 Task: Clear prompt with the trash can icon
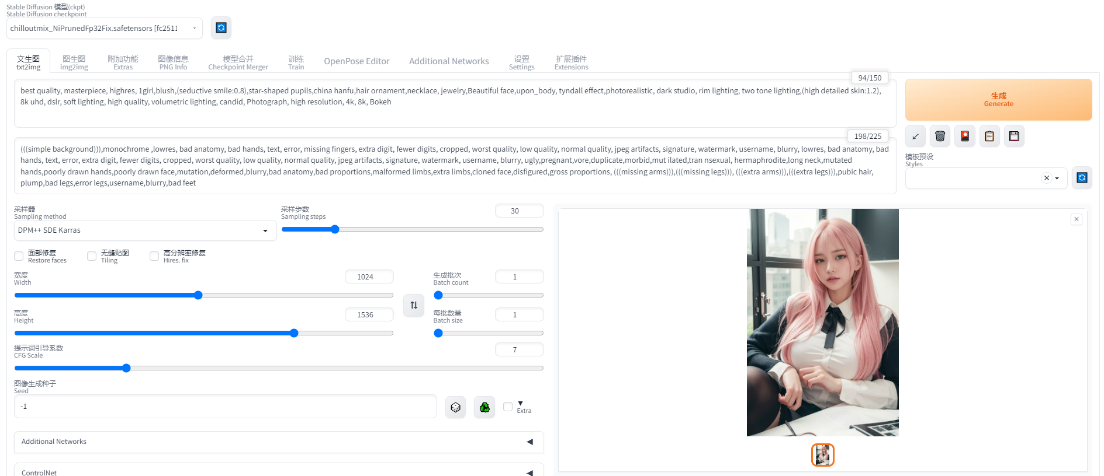(940, 136)
